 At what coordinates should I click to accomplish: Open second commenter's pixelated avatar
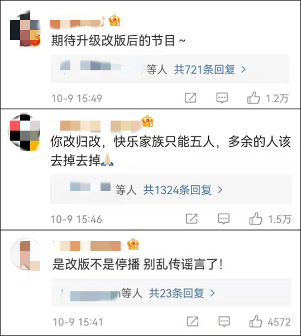click(25, 132)
